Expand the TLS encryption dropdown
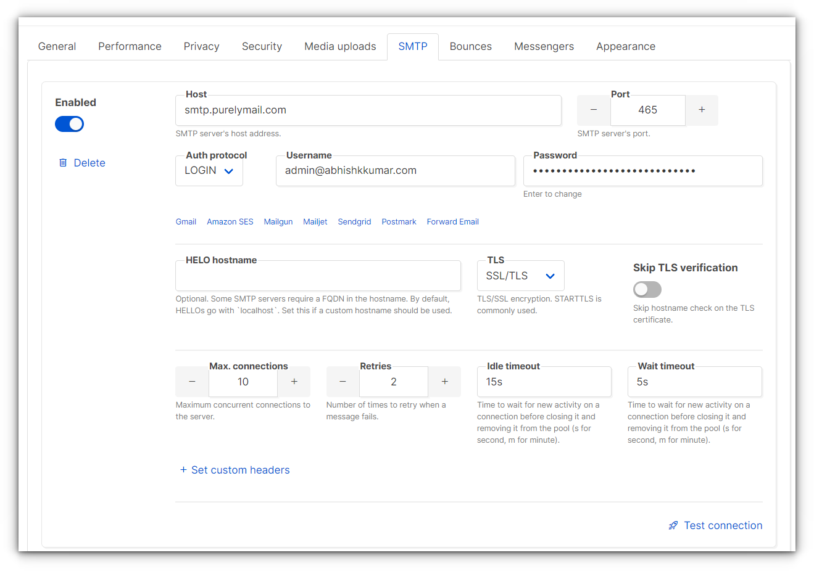The width and height of the screenshot is (814, 571). (520, 276)
